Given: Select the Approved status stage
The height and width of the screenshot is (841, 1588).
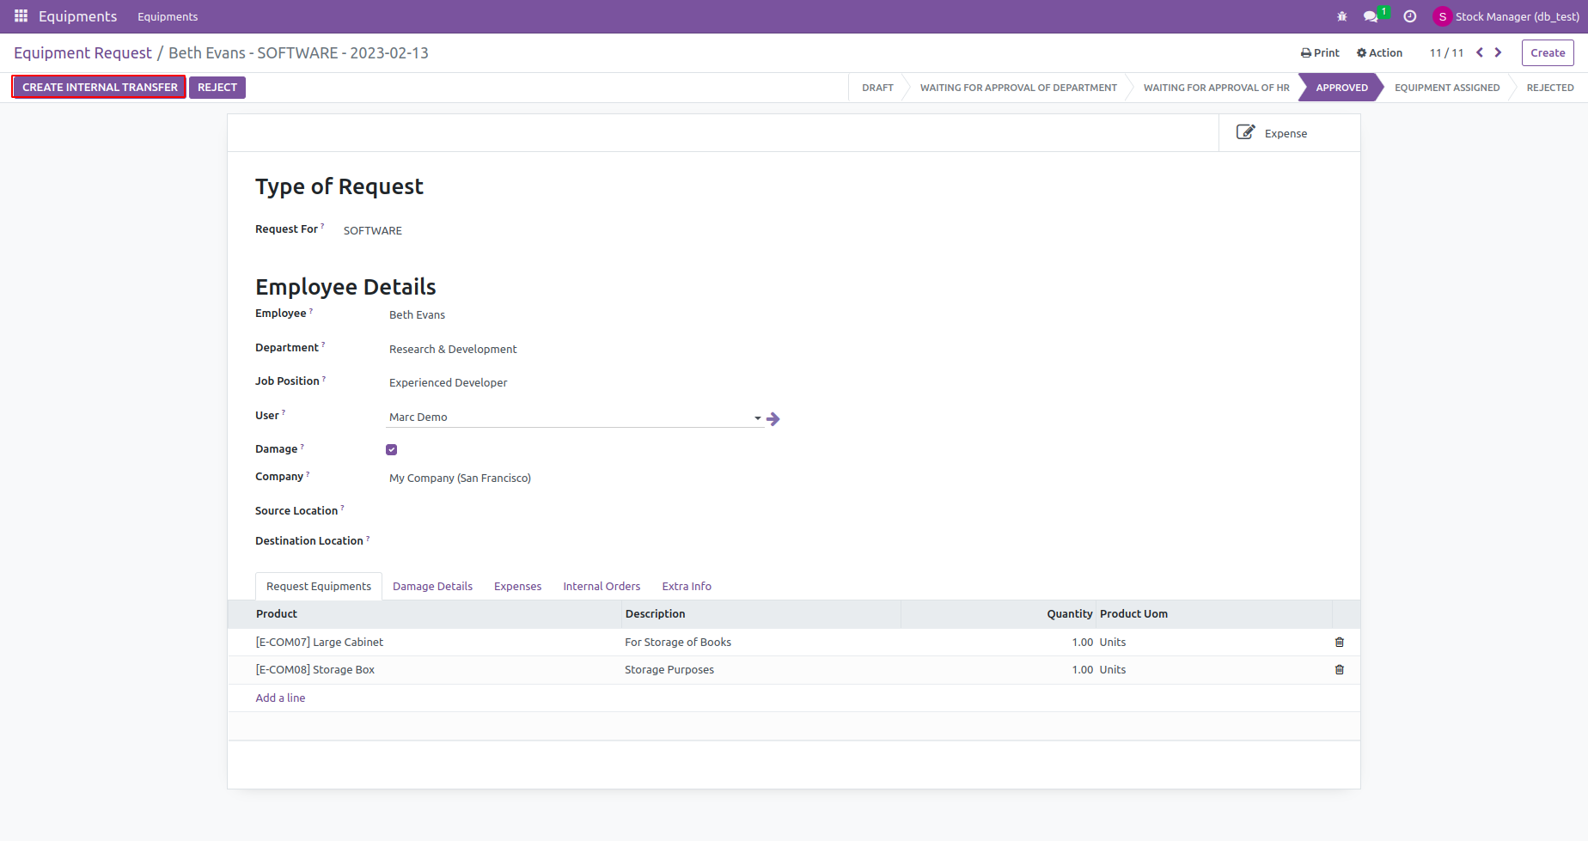Looking at the screenshot, I should 1341,88.
